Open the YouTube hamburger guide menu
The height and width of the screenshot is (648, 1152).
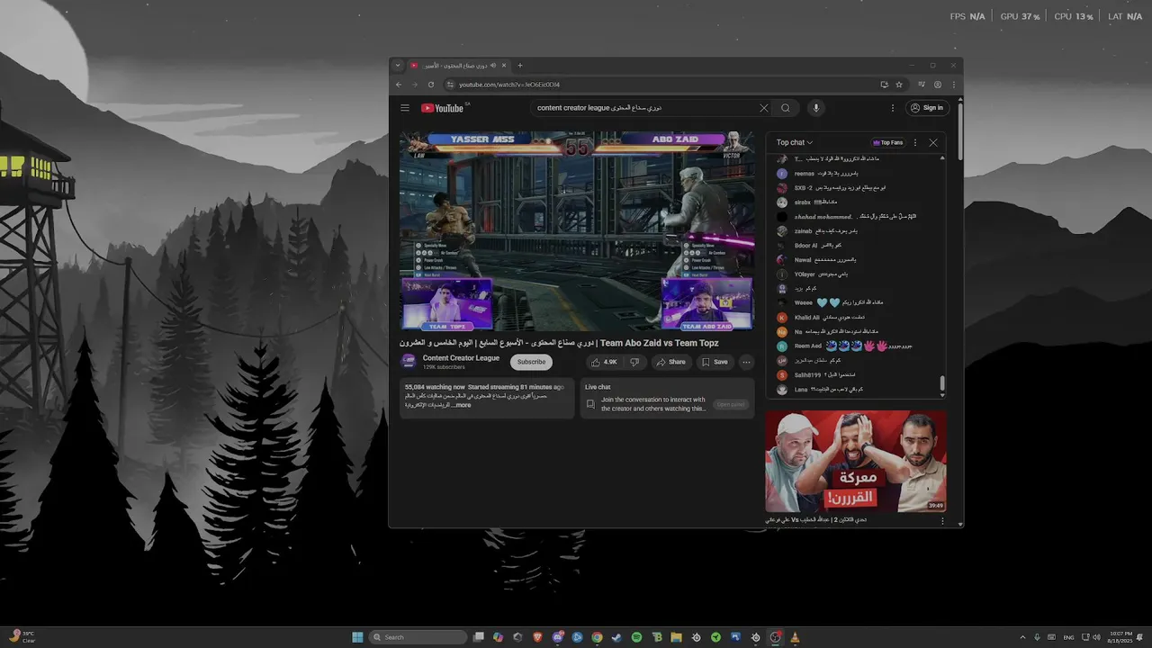(405, 108)
